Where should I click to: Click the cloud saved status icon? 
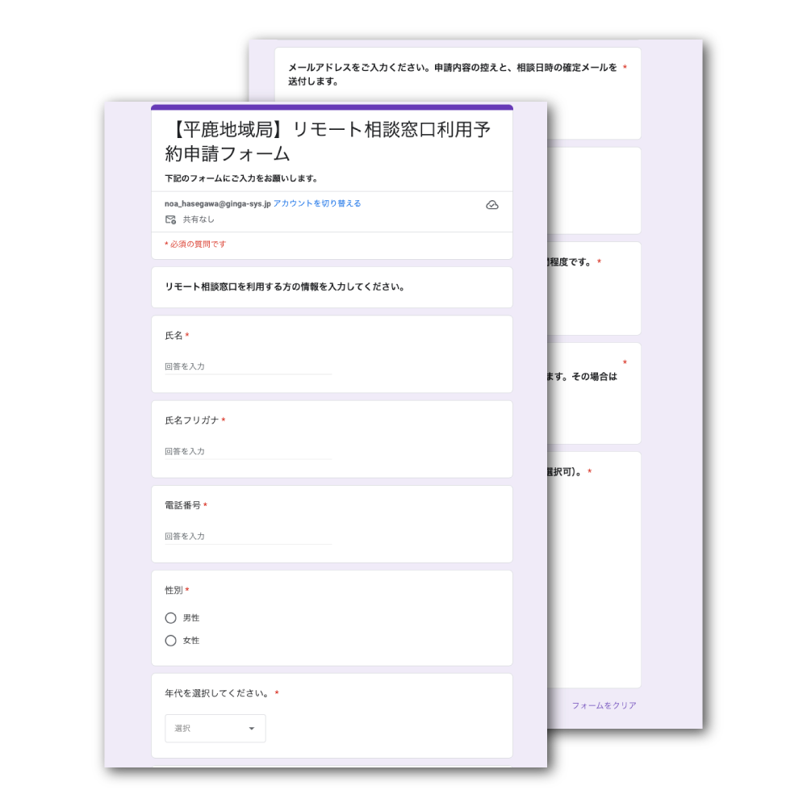[492, 205]
